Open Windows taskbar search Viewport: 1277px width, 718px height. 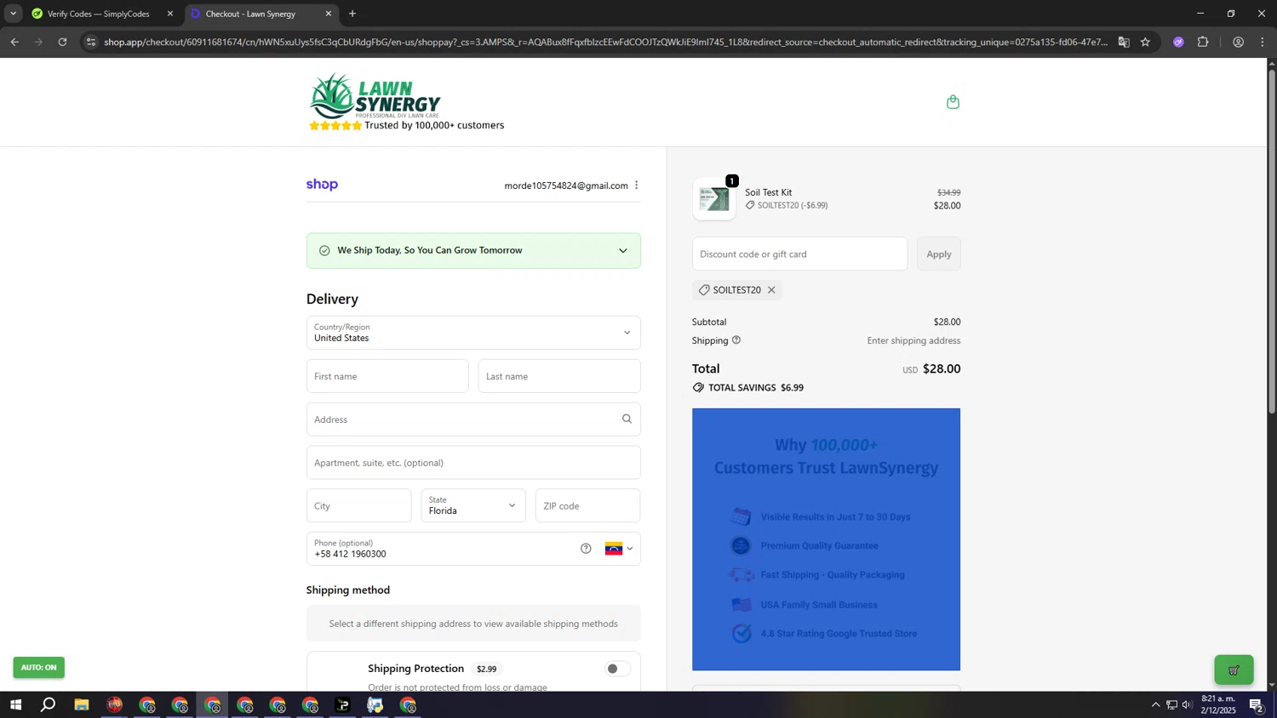click(x=49, y=705)
